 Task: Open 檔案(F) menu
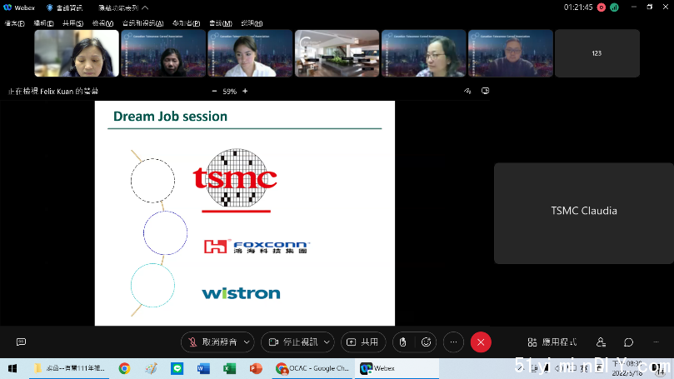click(x=15, y=23)
